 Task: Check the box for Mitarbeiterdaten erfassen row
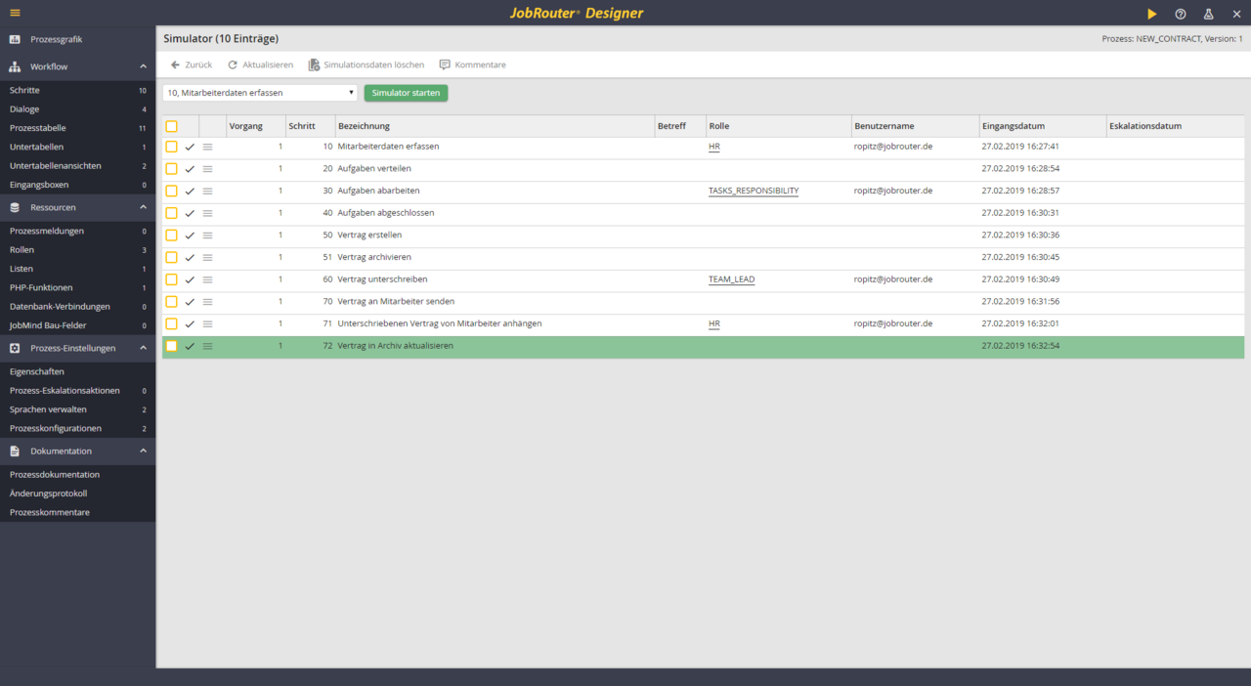[171, 147]
